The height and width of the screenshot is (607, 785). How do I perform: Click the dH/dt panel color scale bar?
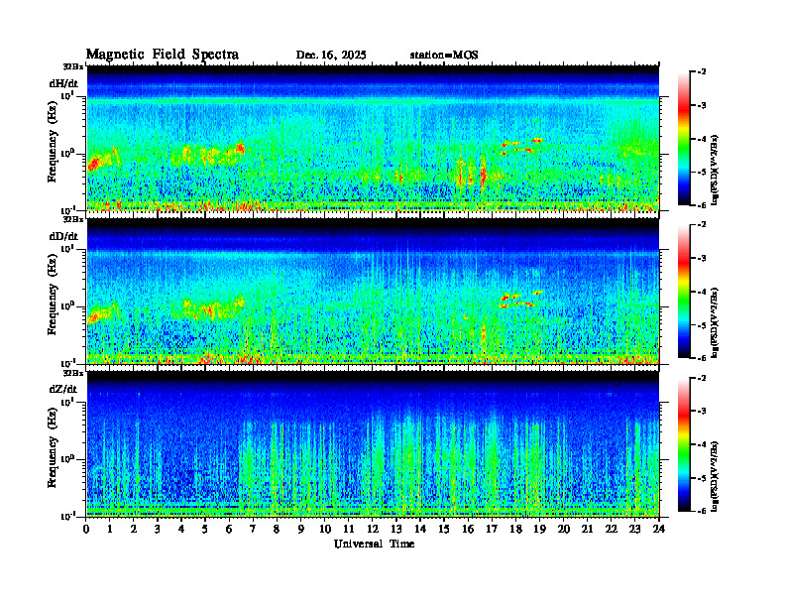point(684,139)
